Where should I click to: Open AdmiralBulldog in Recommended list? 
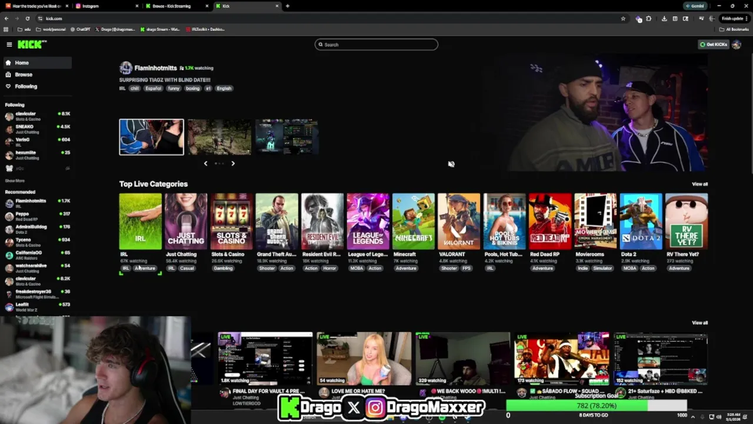[x=38, y=229]
